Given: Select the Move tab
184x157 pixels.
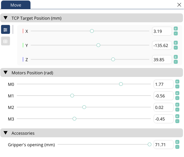Looking at the screenshot, I should pyautogui.click(x=16, y=5).
